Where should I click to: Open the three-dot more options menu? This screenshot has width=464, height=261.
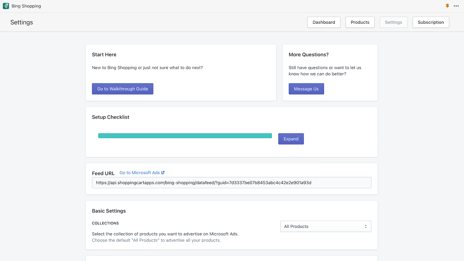pos(456,6)
